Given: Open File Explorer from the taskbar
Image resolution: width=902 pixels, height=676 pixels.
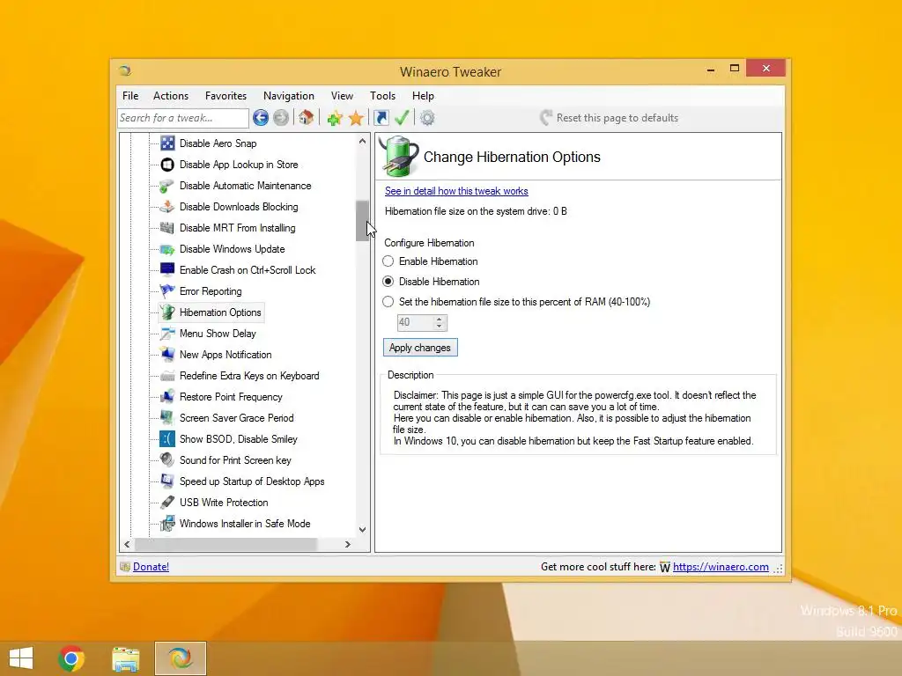Looking at the screenshot, I should [x=125, y=658].
